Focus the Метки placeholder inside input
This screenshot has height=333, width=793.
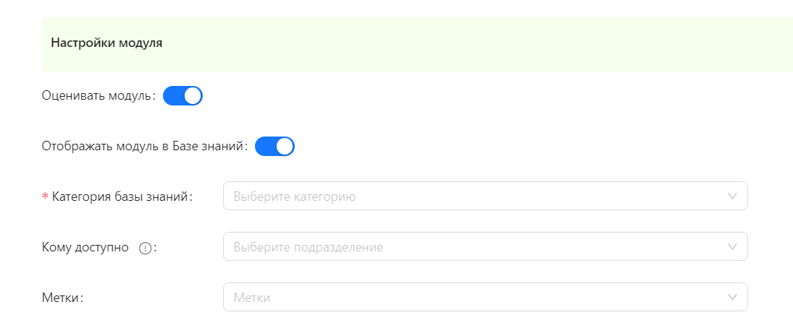tap(252, 298)
